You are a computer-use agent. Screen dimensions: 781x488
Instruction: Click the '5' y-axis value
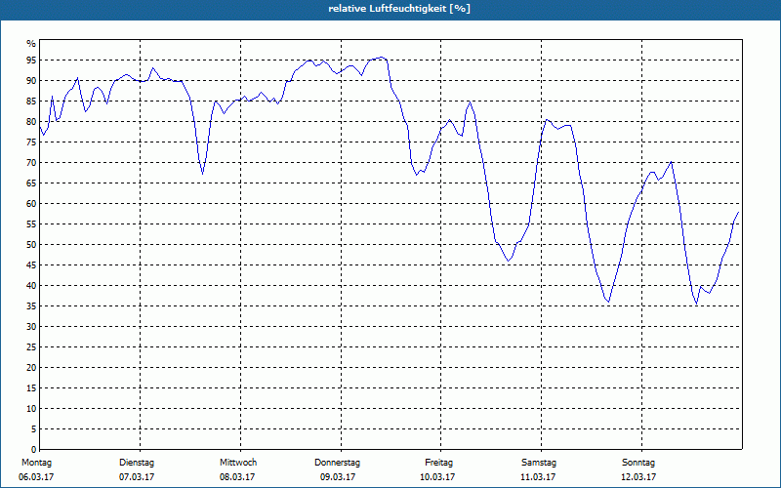click(34, 429)
